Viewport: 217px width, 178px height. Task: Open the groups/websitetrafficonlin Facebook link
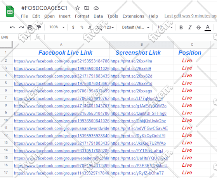pos(62,158)
